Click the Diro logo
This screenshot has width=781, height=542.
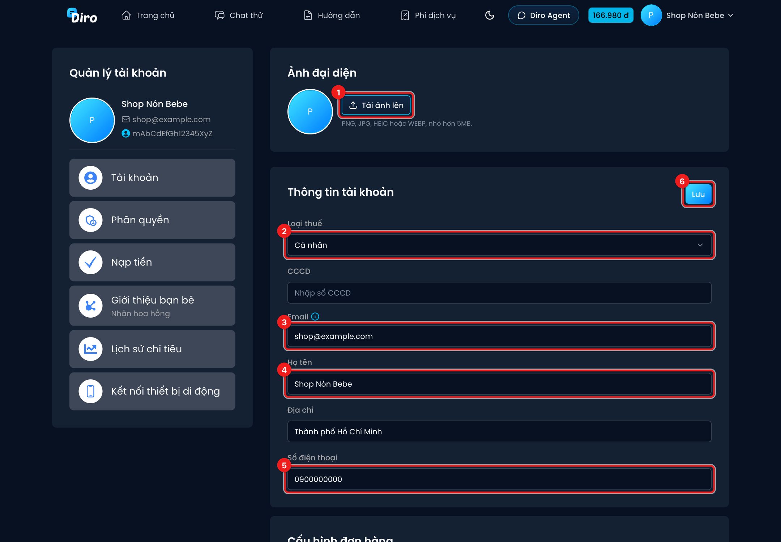(82, 16)
